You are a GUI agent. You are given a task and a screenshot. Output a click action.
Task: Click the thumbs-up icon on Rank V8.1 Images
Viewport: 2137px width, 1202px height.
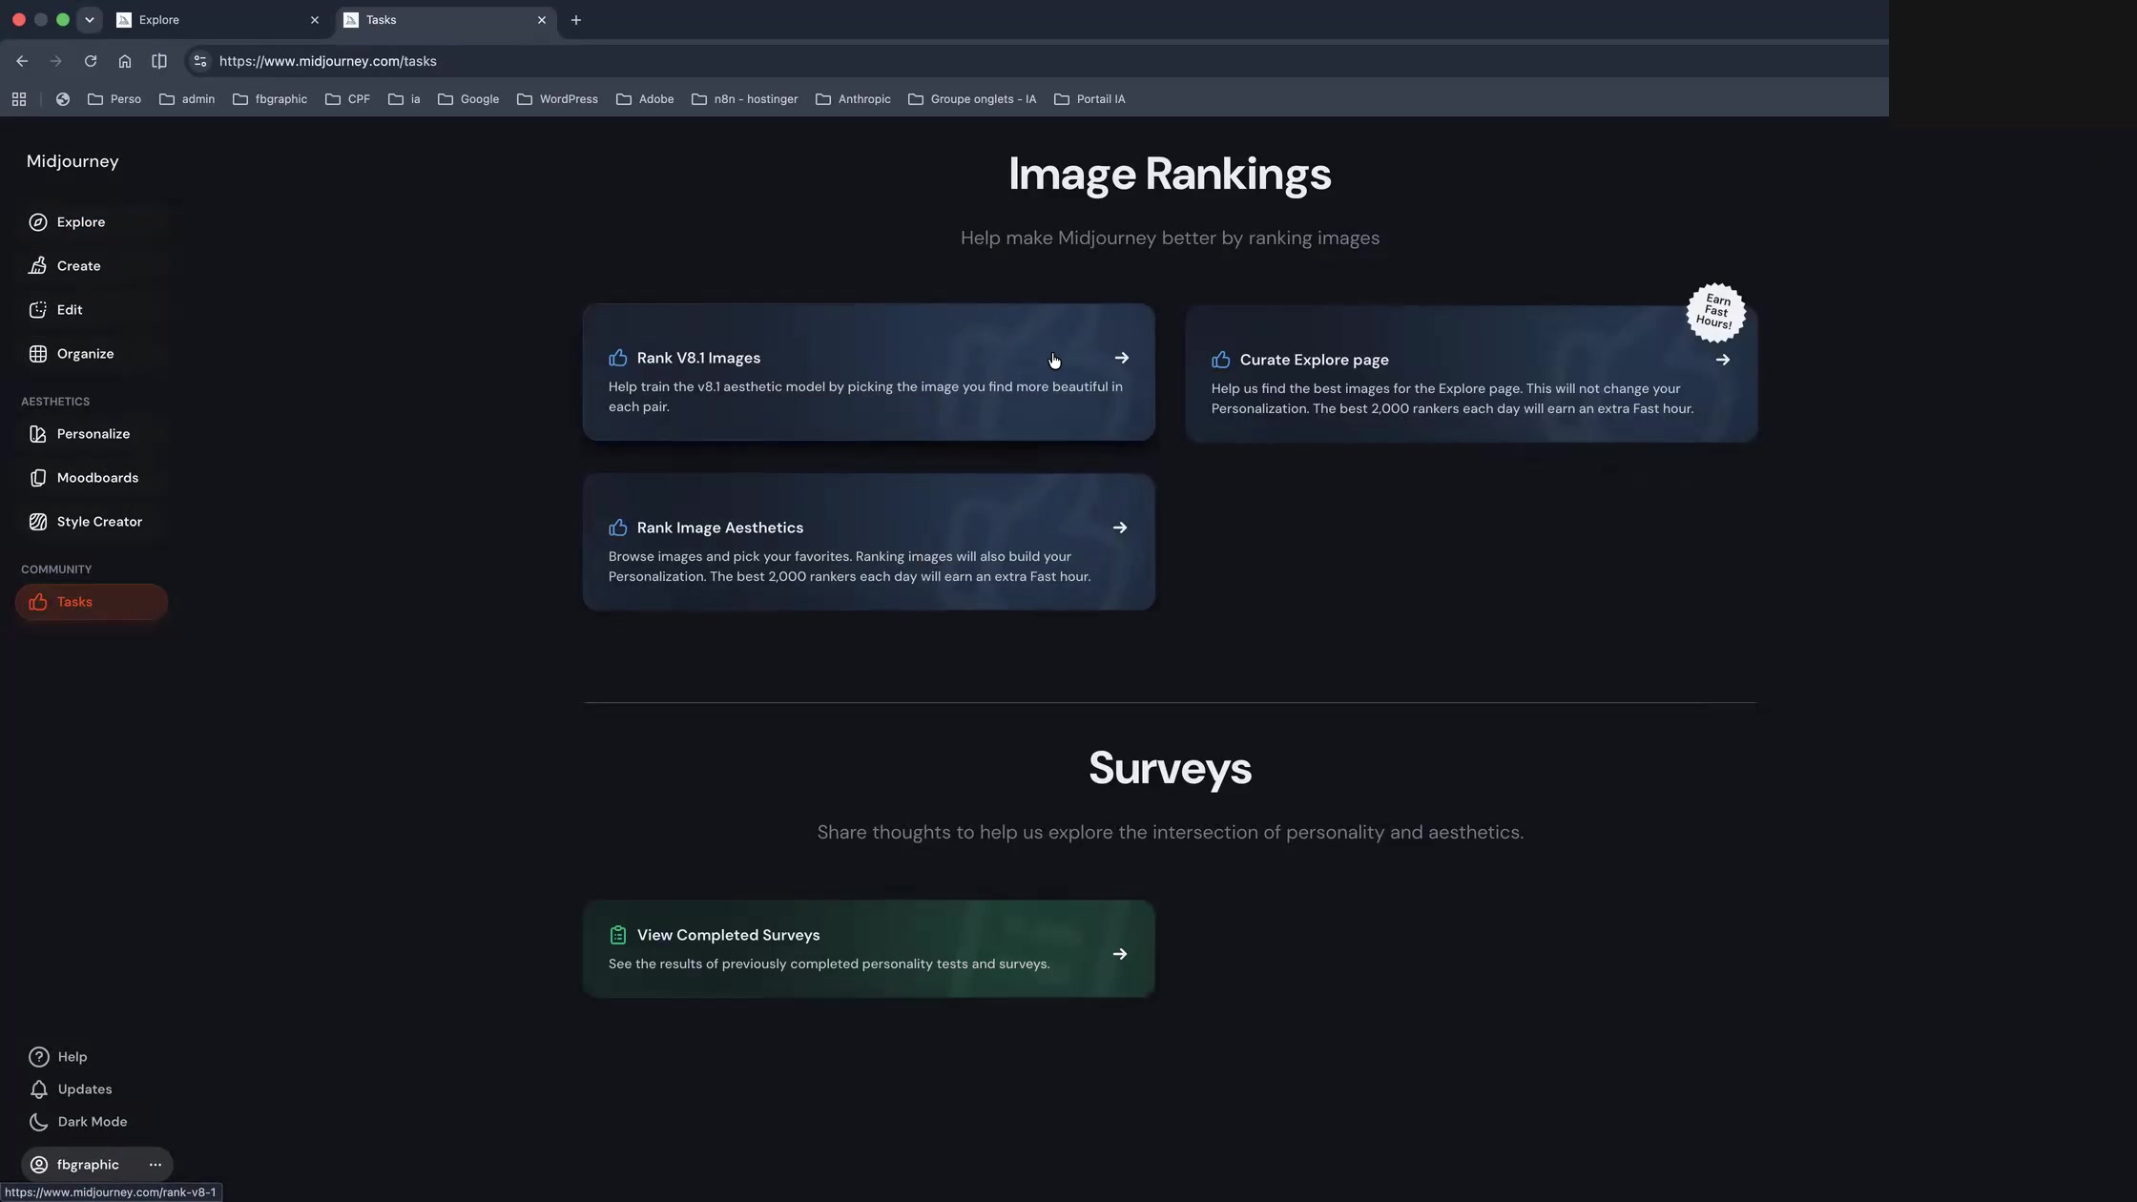[617, 358]
